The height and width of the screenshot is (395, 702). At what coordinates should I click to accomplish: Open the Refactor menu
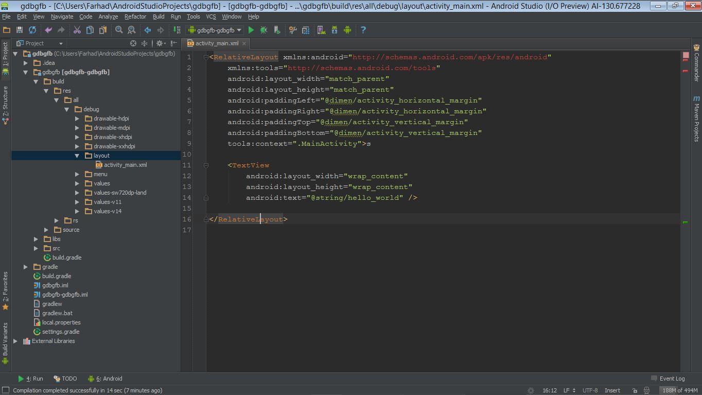pos(135,16)
